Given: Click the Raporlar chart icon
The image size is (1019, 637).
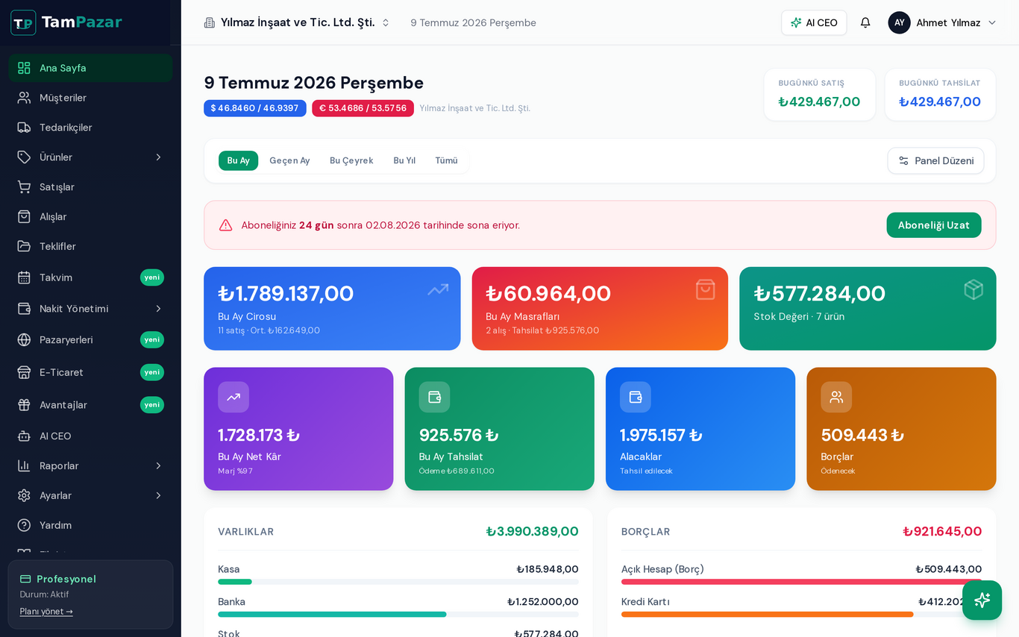Looking at the screenshot, I should (x=24, y=466).
